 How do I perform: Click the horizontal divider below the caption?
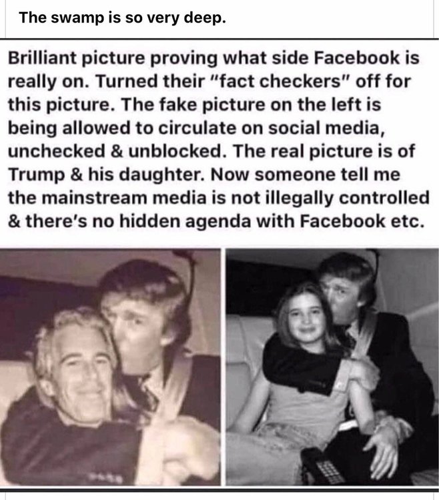pos(220,39)
